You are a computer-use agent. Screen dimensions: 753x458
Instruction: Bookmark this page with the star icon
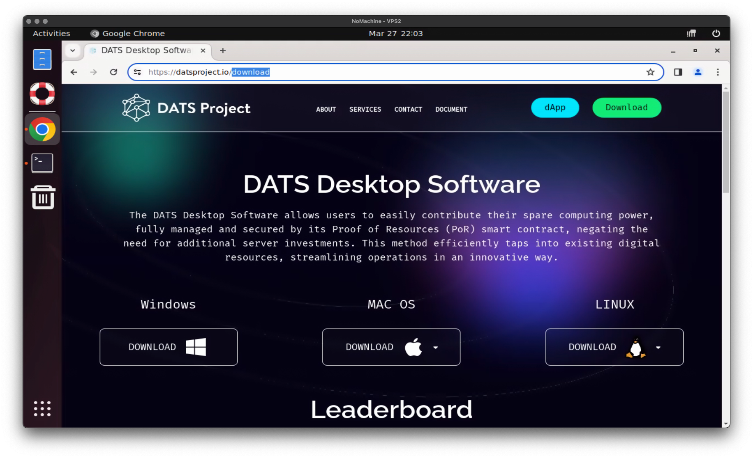coord(650,72)
